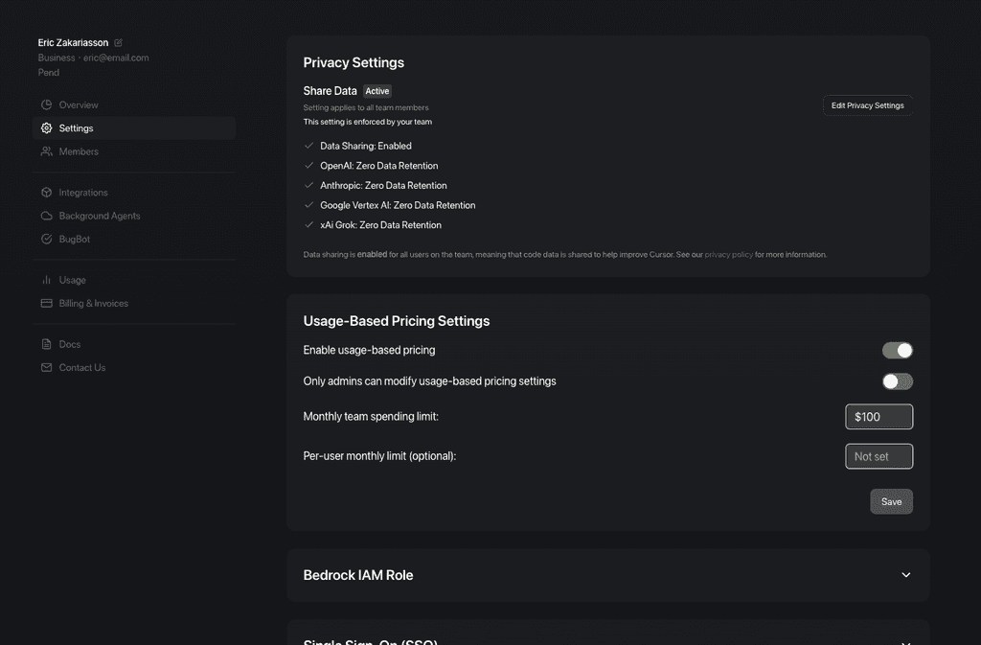Image resolution: width=981 pixels, height=645 pixels.
Task: Open BugBot via its sidebar icon
Action: pos(46,238)
